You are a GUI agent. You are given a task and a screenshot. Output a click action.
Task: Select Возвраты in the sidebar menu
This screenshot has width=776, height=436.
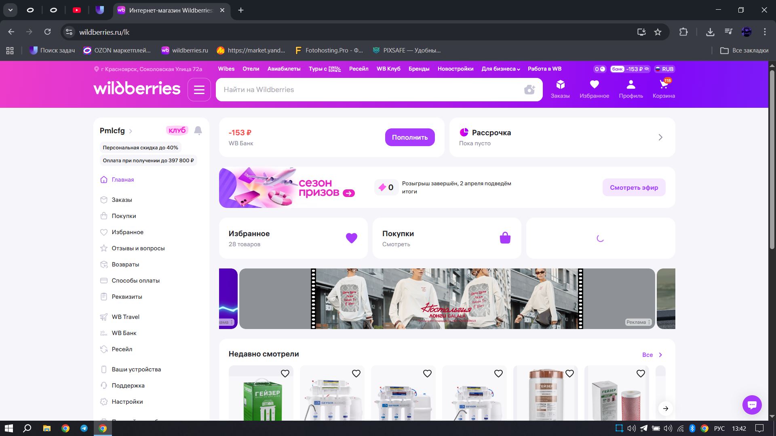click(x=125, y=264)
